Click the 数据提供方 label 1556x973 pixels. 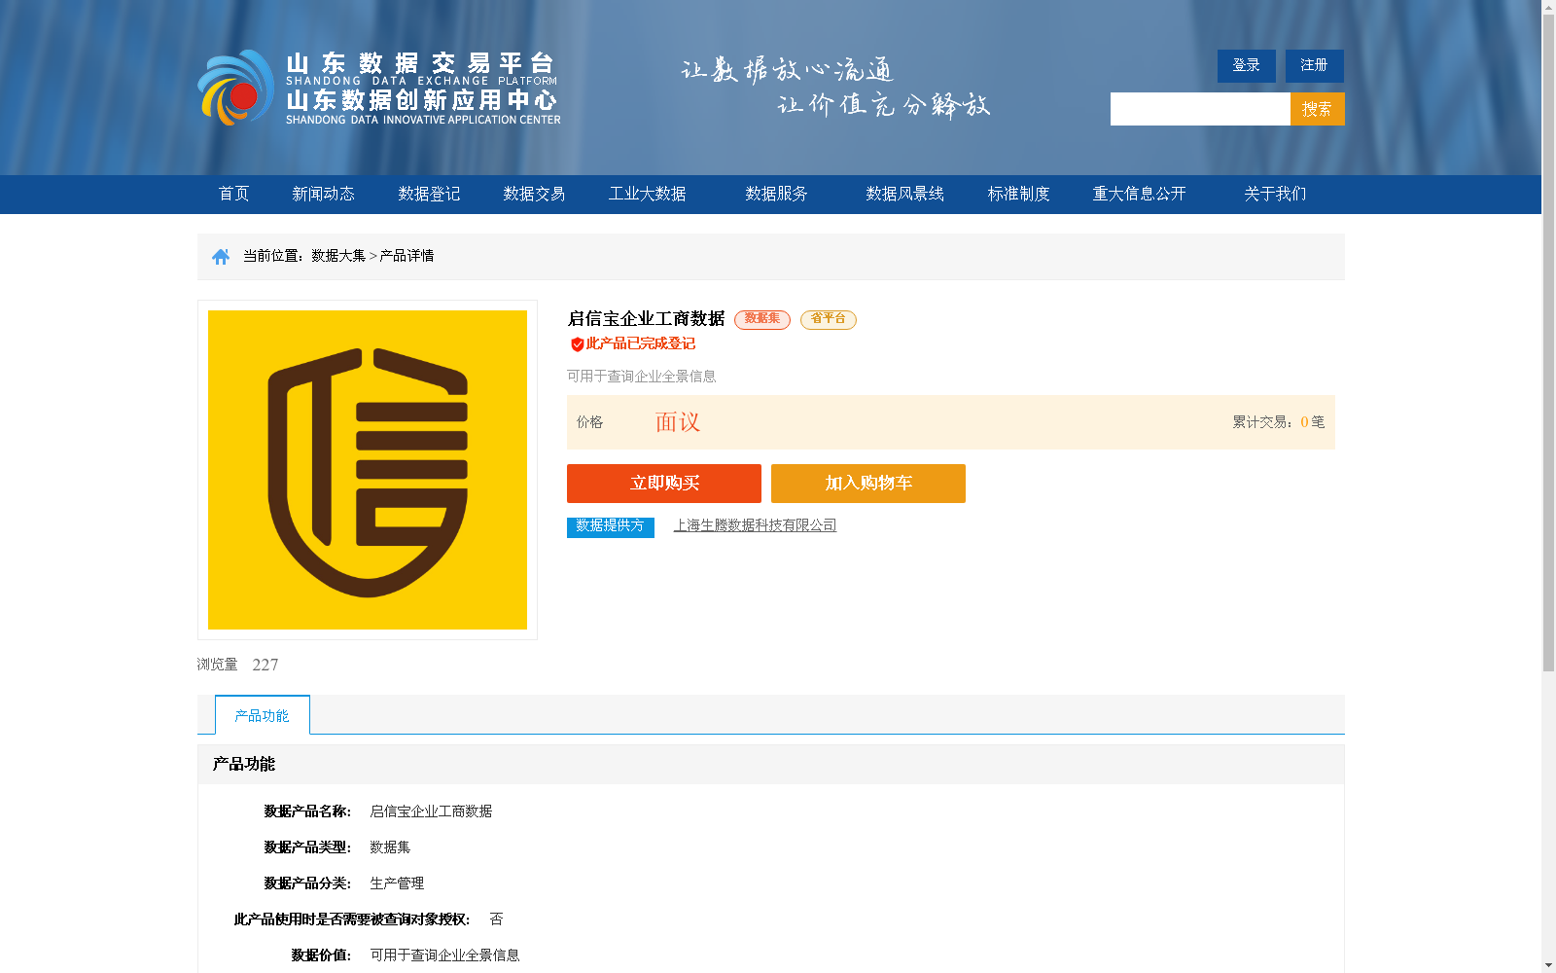click(x=611, y=526)
